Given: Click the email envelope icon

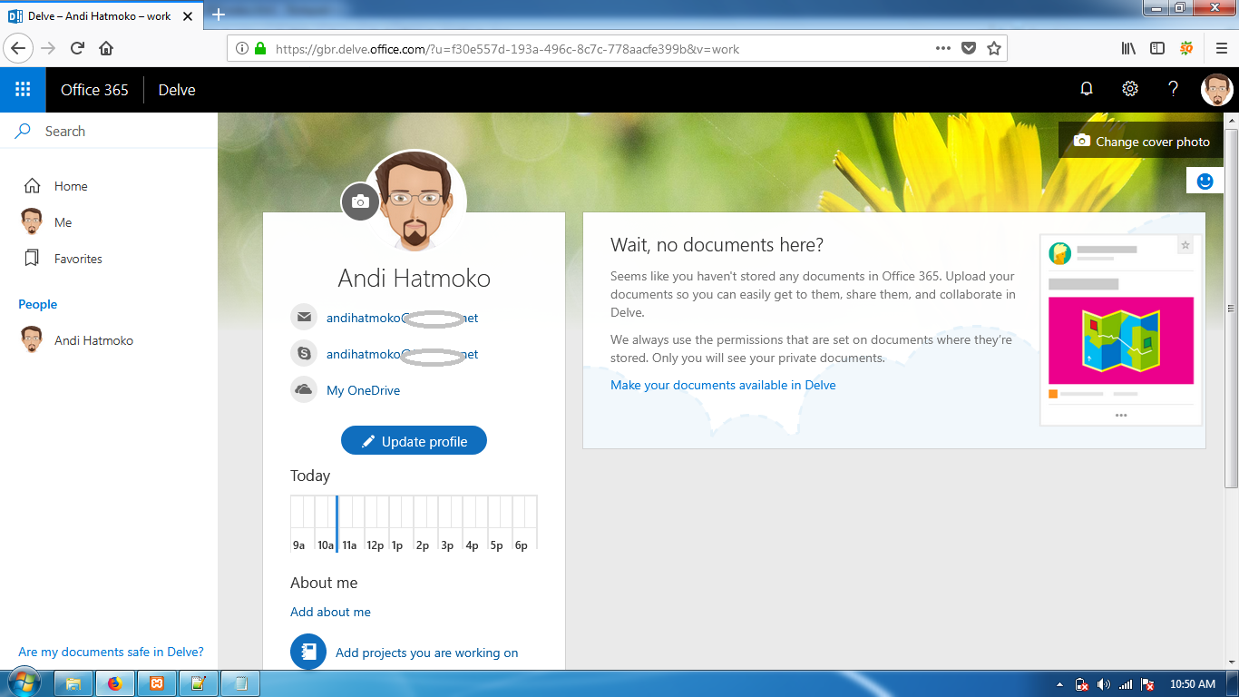Looking at the screenshot, I should pyautogui.click(x=303, y=317).
